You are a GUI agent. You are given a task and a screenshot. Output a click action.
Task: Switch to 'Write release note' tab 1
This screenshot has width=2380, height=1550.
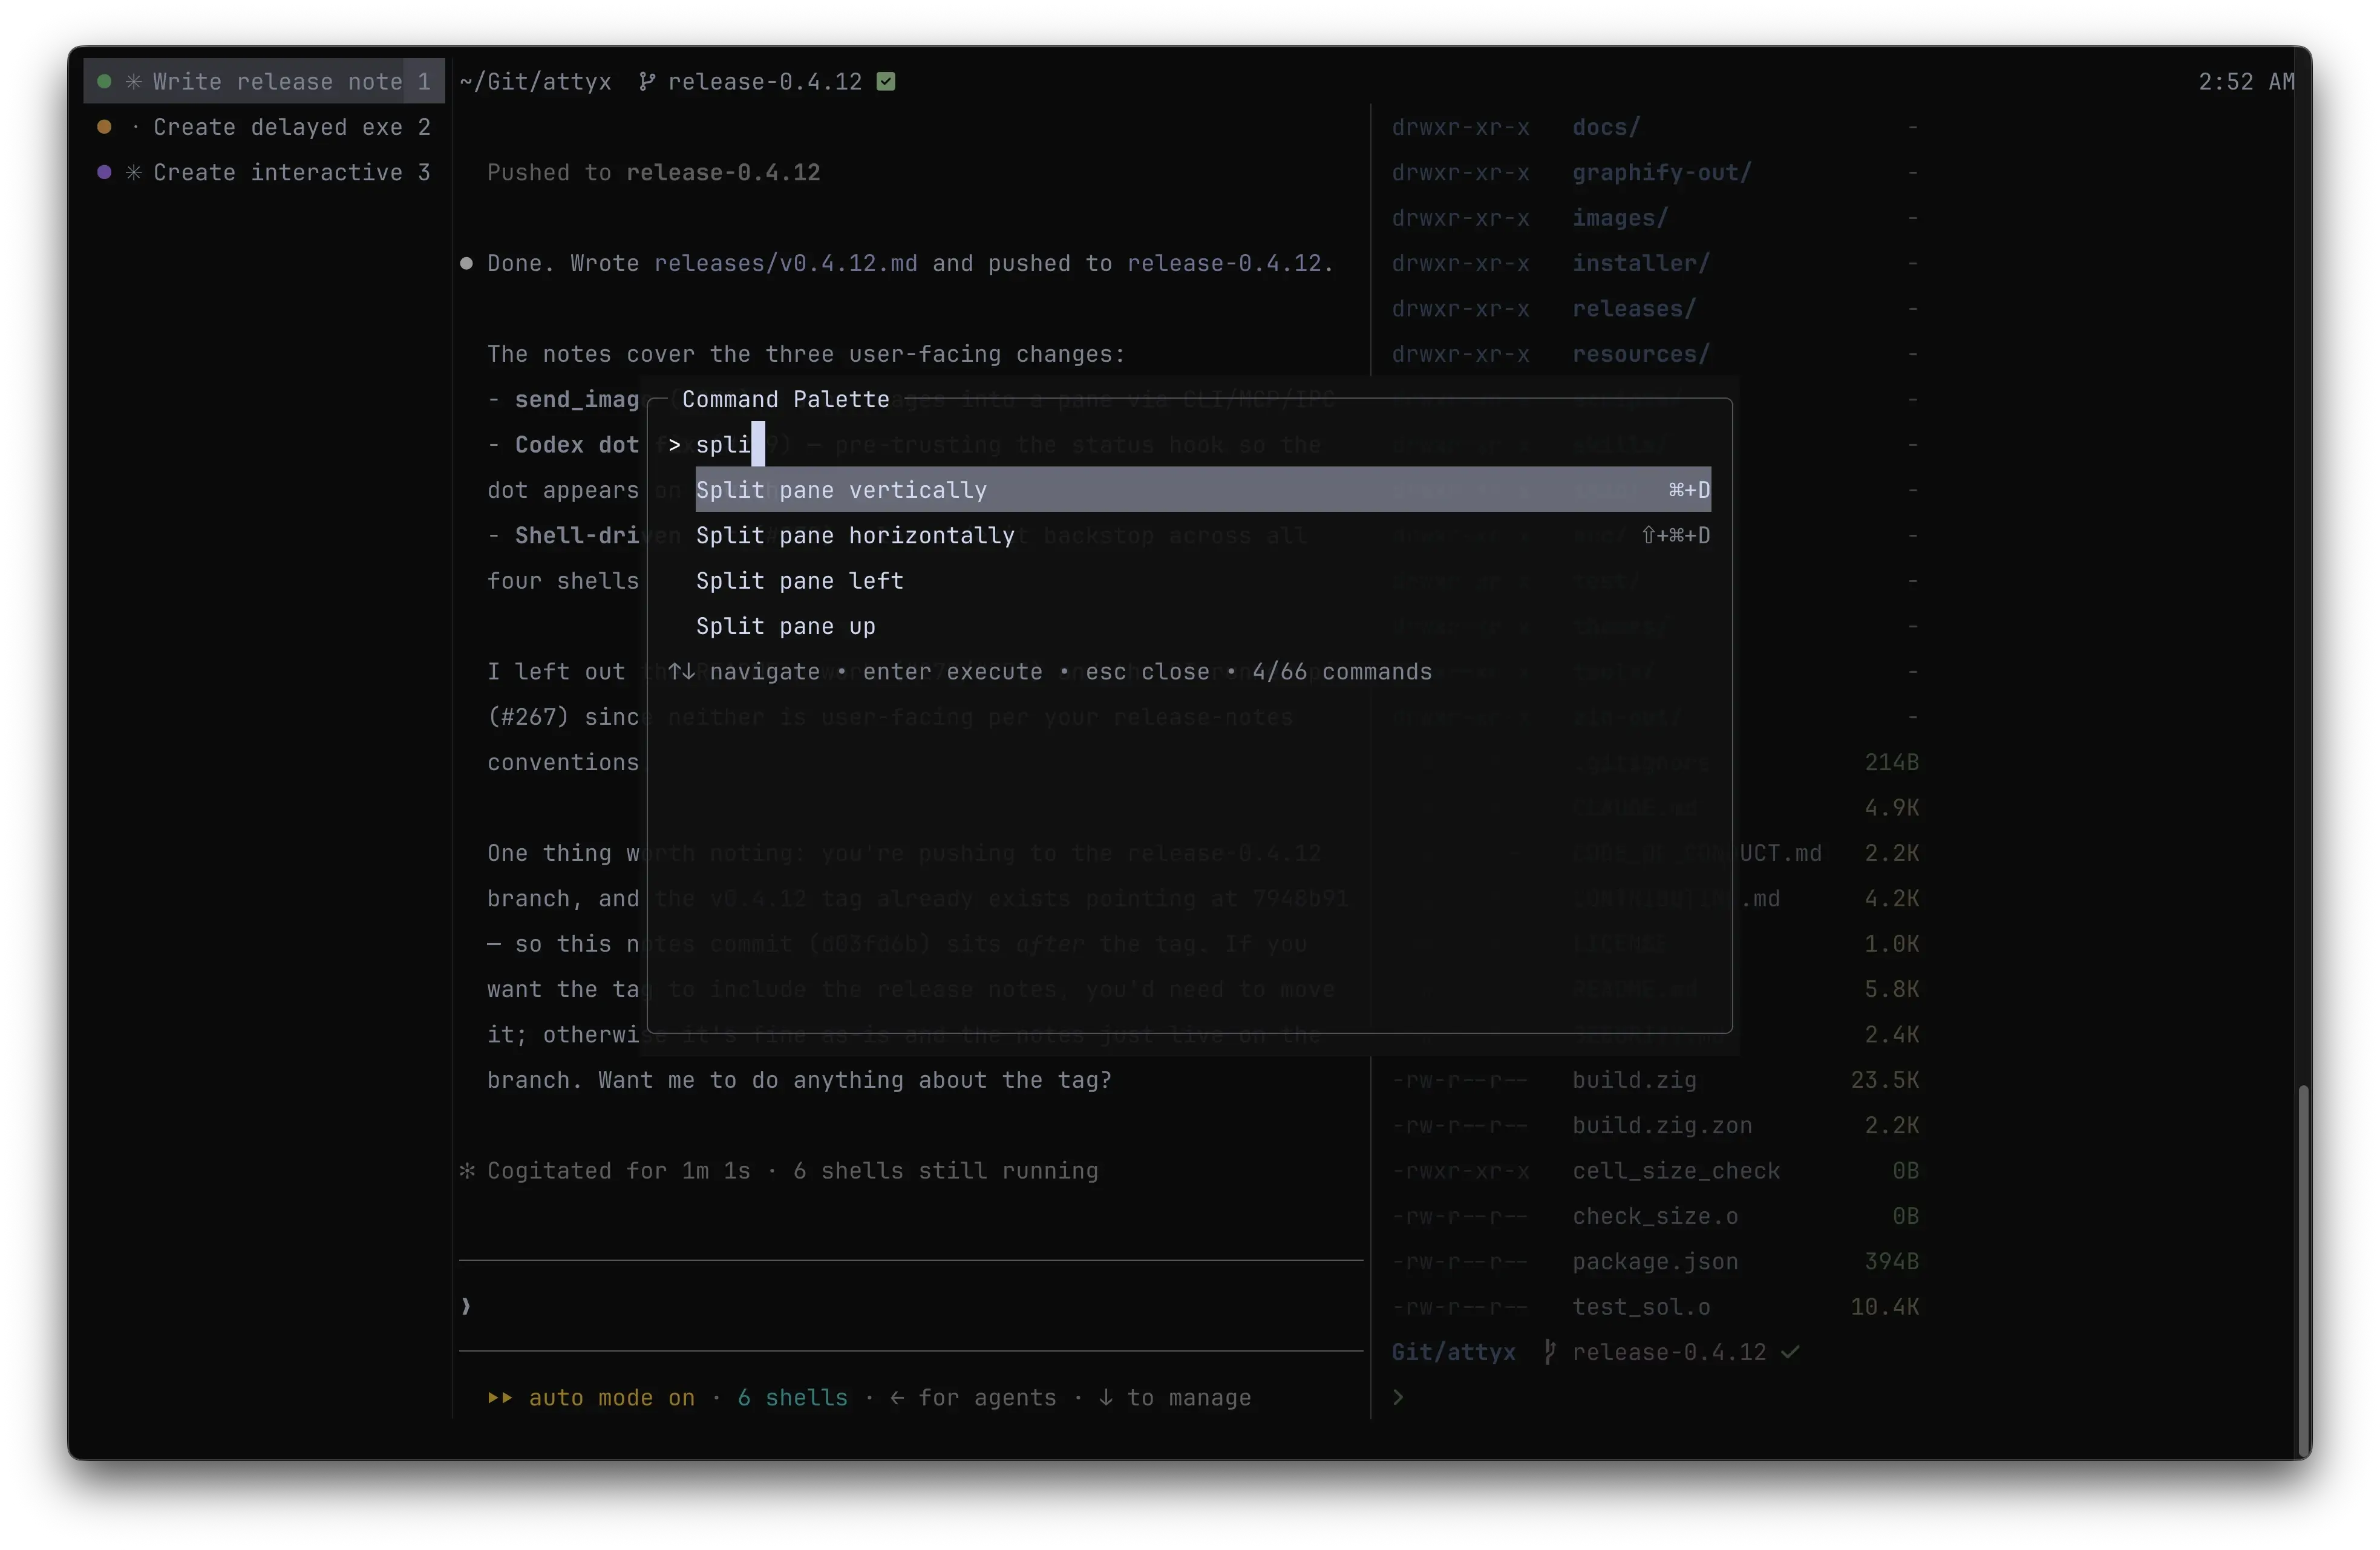coord(265,82)
